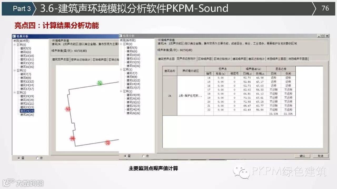Select 建筑20(20) in the front window tree
The width and height of the screenshot is (337, 189).
(133, 99)
